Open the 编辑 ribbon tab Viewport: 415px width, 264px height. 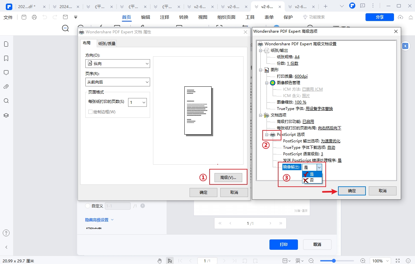pos(146,17)
